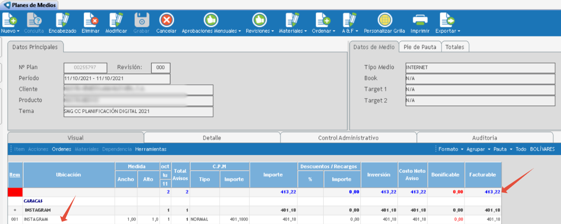Click the Total Avisos column header
Image resolution: width=561 pixels, height=224 pixels.
(180, 175)
